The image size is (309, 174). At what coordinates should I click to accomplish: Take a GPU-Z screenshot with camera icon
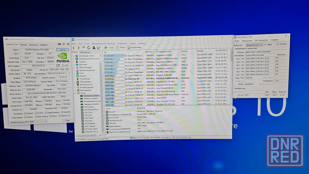pos(59,44)
